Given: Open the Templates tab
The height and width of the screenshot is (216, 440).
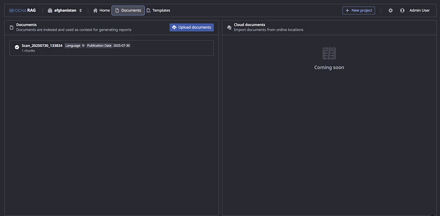Looking at the screenshot, I should point(158,10).
